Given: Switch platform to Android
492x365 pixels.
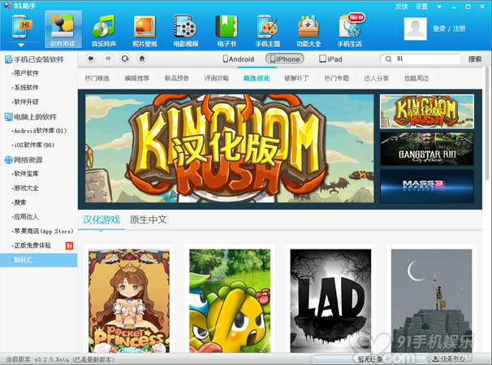Looking at the screenshot, I should (x=239, y=59).
